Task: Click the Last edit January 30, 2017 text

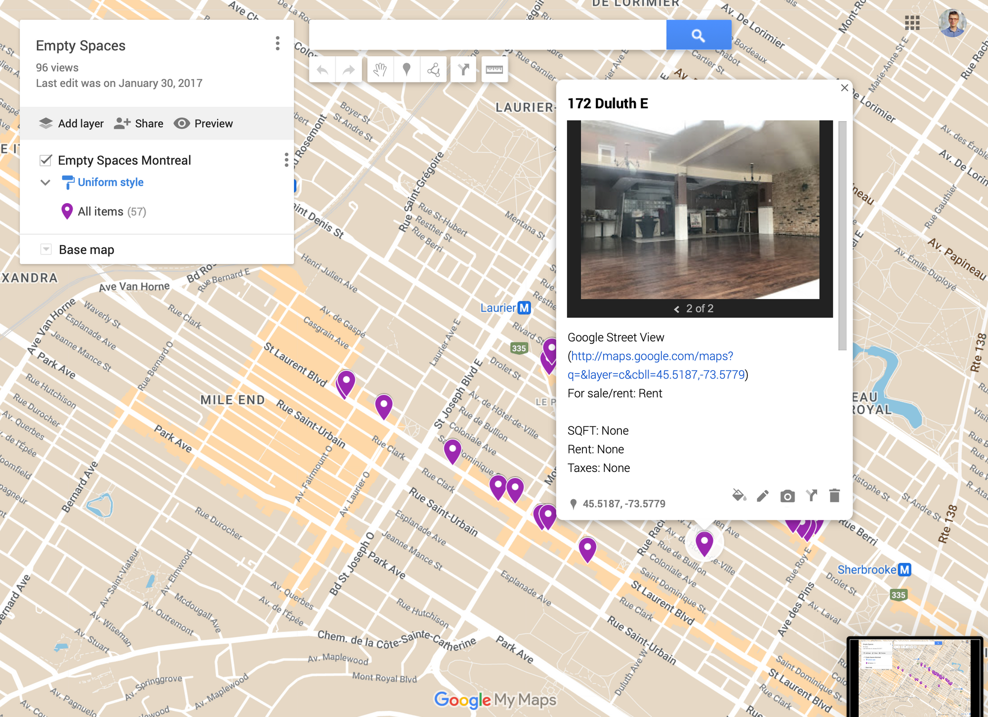Action: 119,83
